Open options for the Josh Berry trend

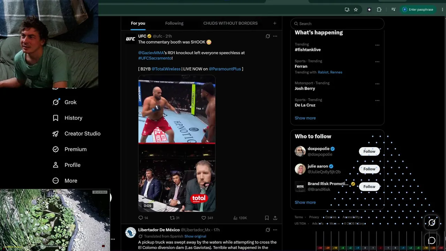click(x=377, y=84)
